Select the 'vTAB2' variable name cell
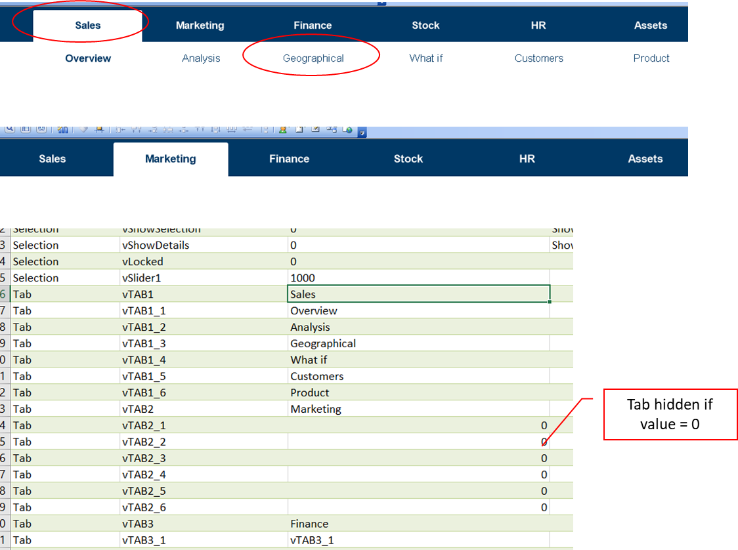Screen dimensions: 738x550 tap(204, 409)
